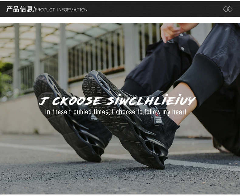Select the 产品信息 header title
Viewport: 240px width, 196px height.
(19, 9)
